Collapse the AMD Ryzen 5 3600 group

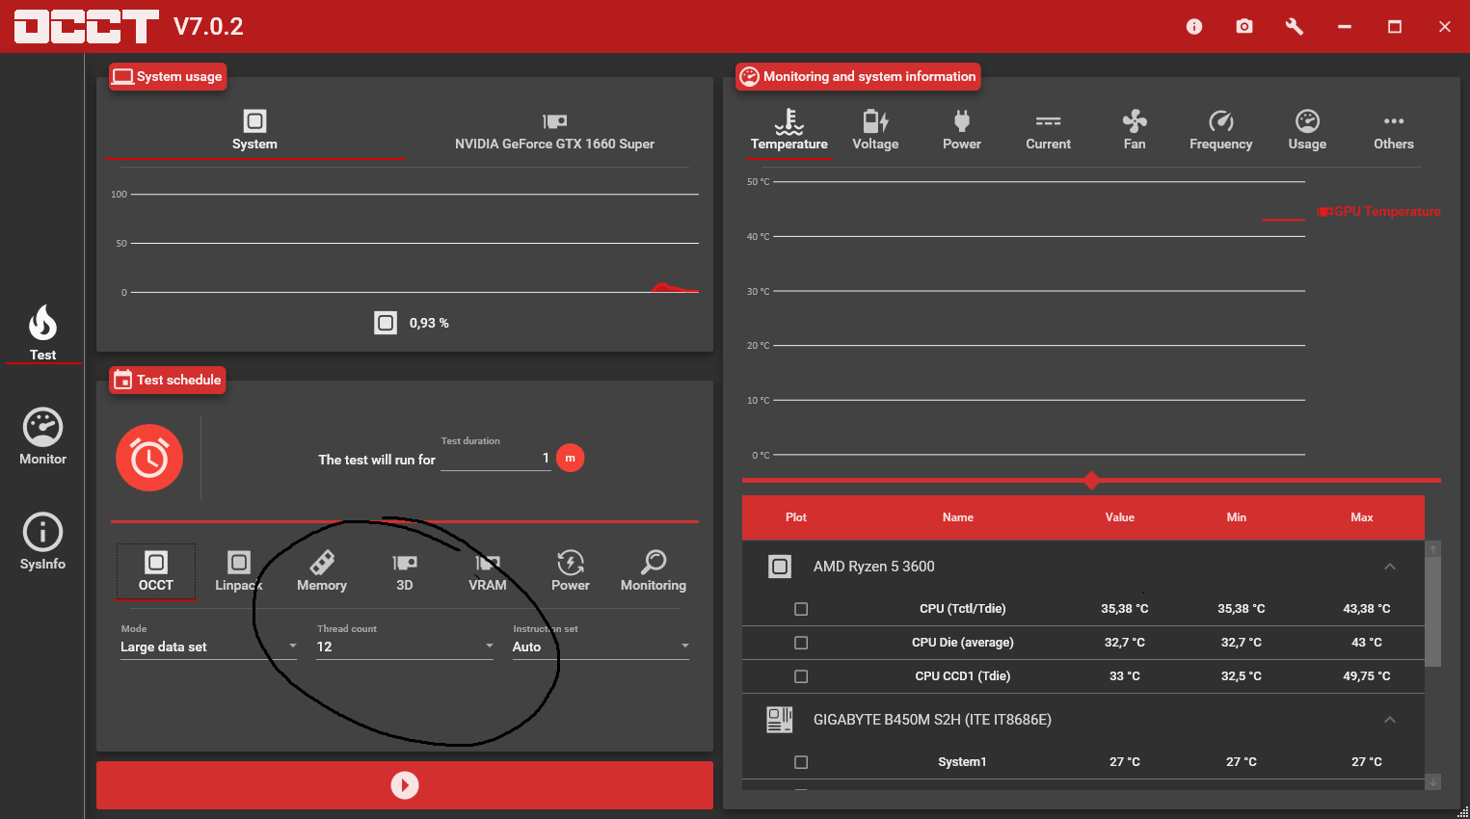[x=1390, y=567]
